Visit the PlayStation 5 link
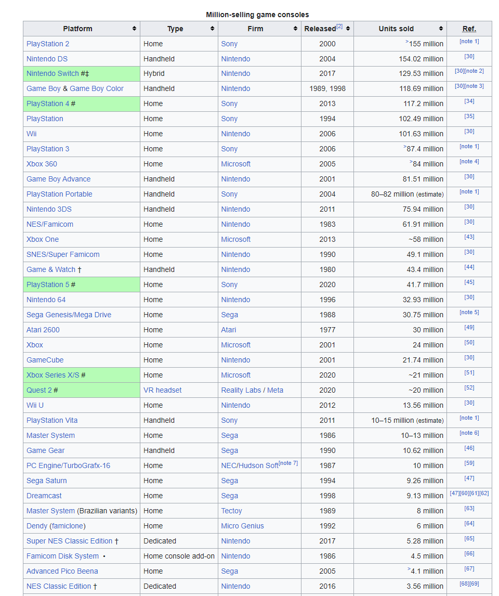This screenshot has width=499, height=596. click(x=48, y=284)
